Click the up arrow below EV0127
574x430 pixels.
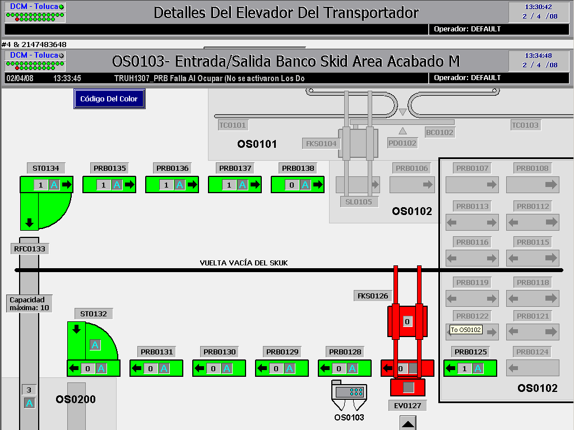click(408, 424)
